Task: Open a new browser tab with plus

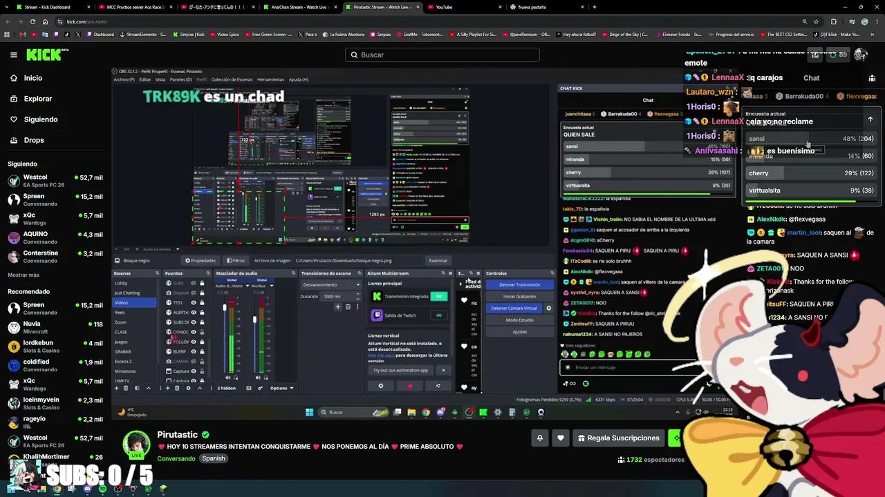Action: pyautogui.click(x=595, y=7)
